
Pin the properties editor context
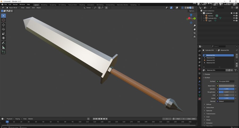pos(237,50)
